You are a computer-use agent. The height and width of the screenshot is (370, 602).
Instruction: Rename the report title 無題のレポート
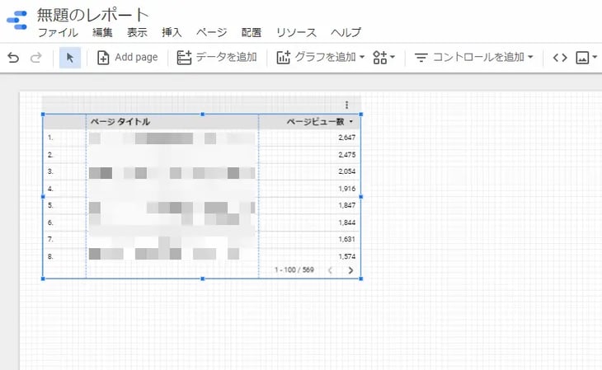click(93, 15)
